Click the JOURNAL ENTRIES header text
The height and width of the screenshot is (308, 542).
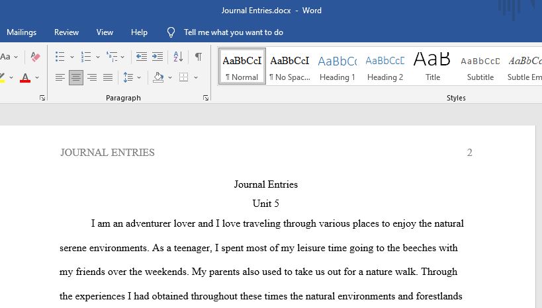[107, 152]
